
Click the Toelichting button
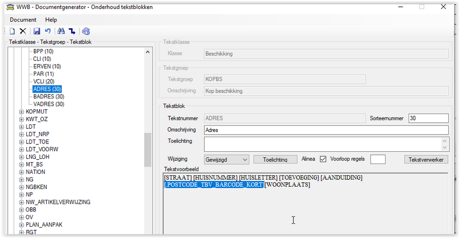pos(275,160)
